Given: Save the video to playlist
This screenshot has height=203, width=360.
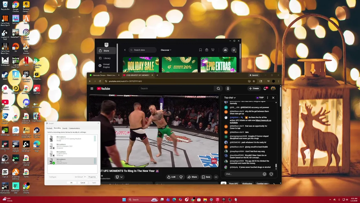Looking at the screenshot, I should click(x=206, y=177).
